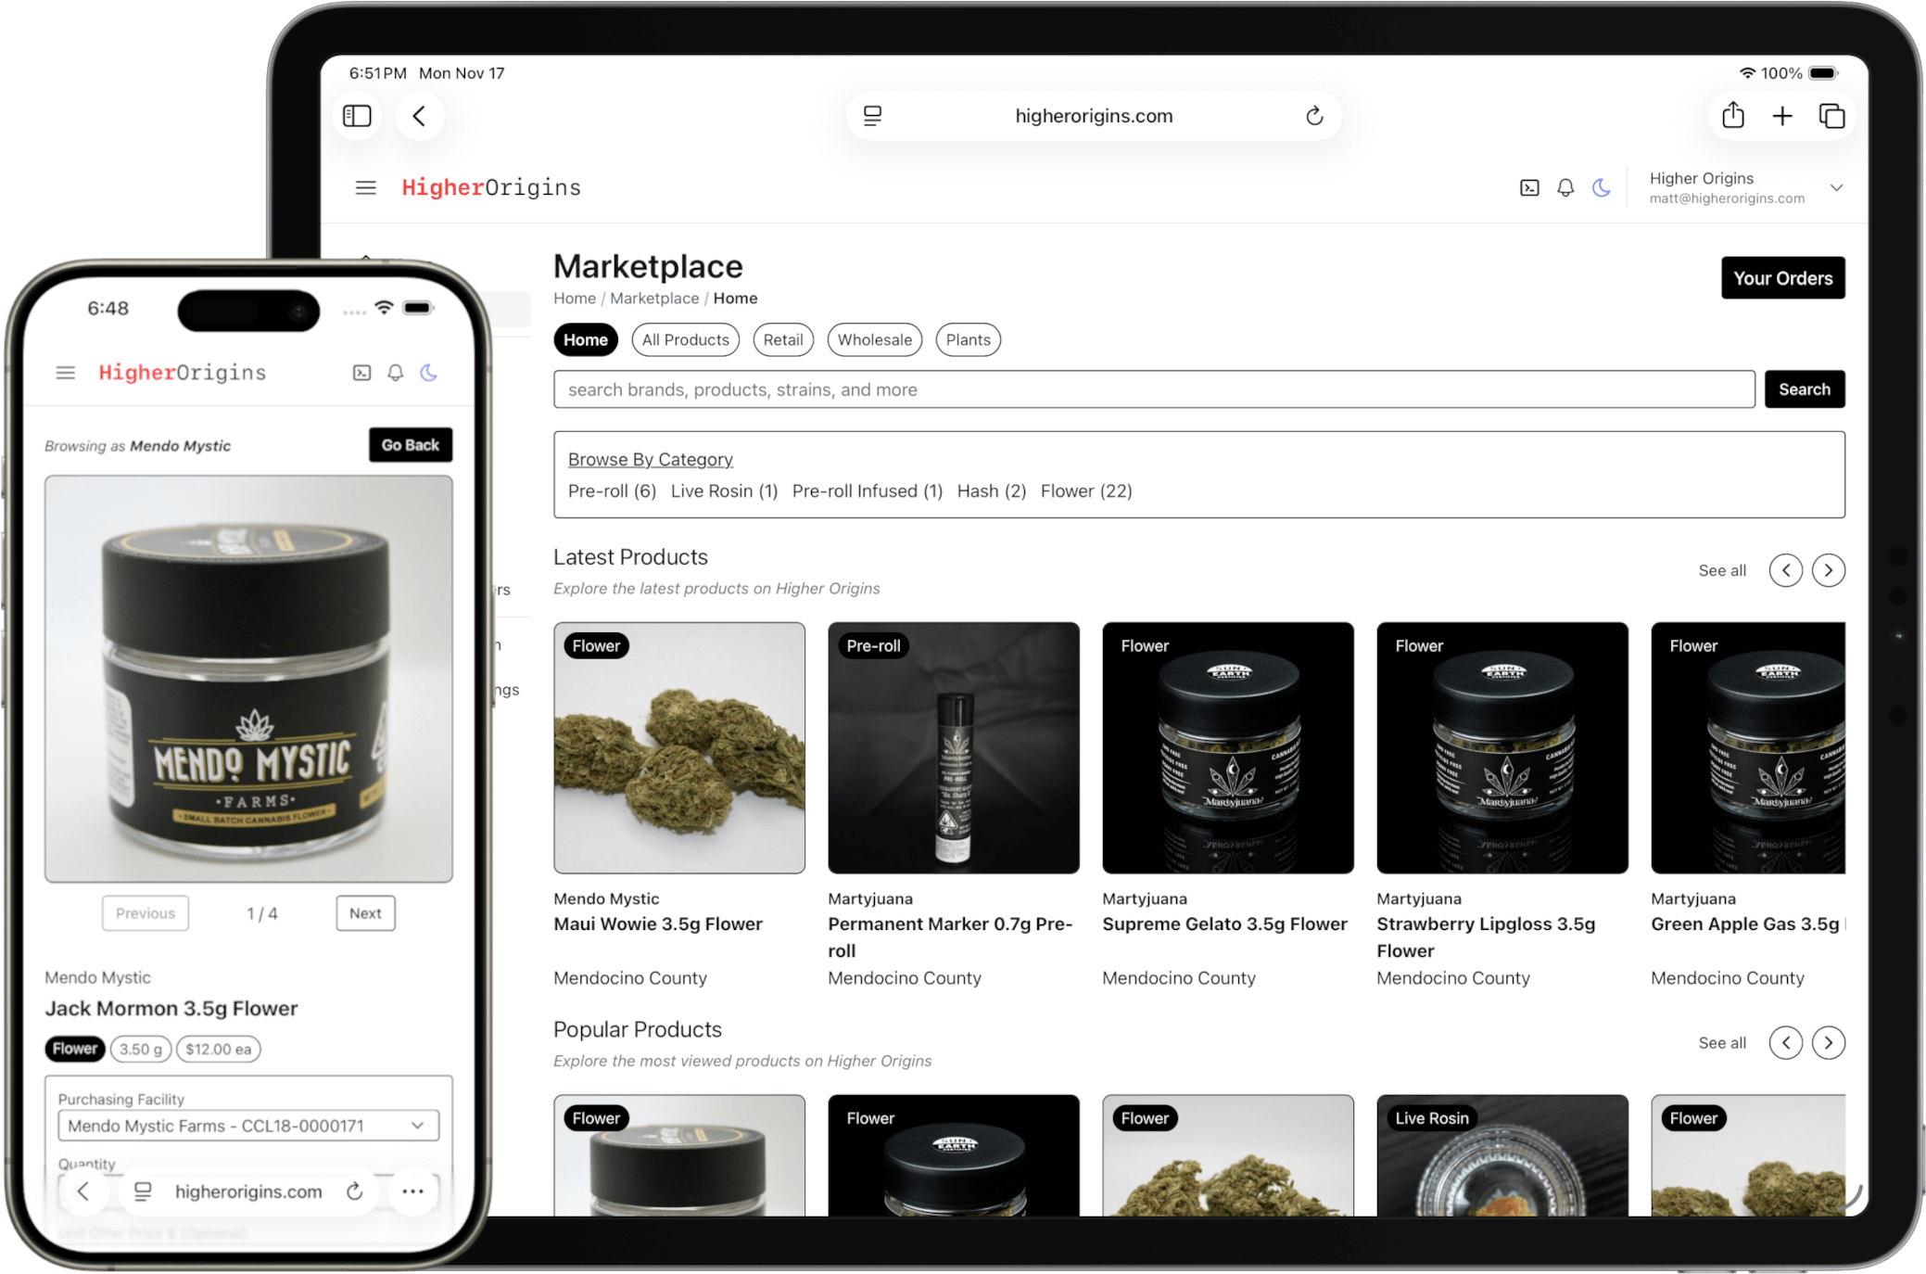Open the Higher Origins hamburger menu
This screenshot has width=1926, height=1274.
pos(364,187)
